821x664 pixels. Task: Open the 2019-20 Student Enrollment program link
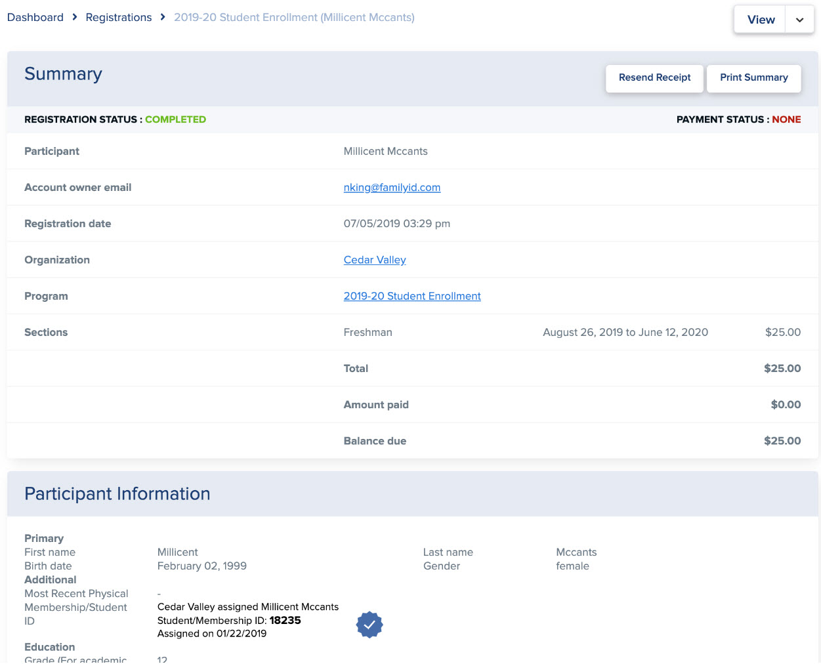[412, 296]
